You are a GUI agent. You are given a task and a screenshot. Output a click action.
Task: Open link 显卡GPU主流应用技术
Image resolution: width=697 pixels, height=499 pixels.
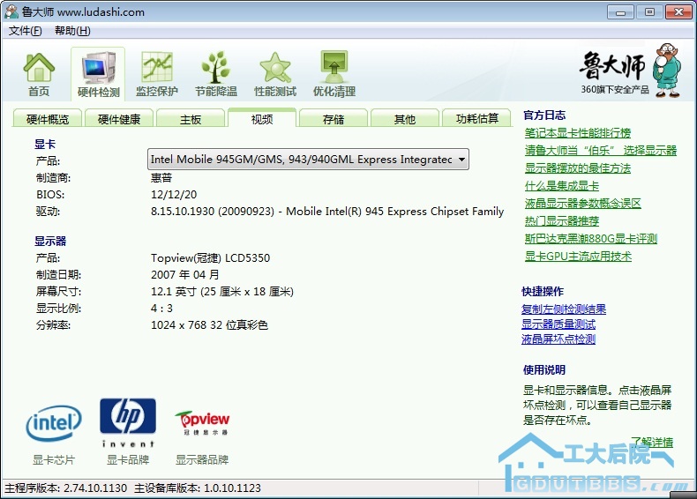tap(578, 257)
